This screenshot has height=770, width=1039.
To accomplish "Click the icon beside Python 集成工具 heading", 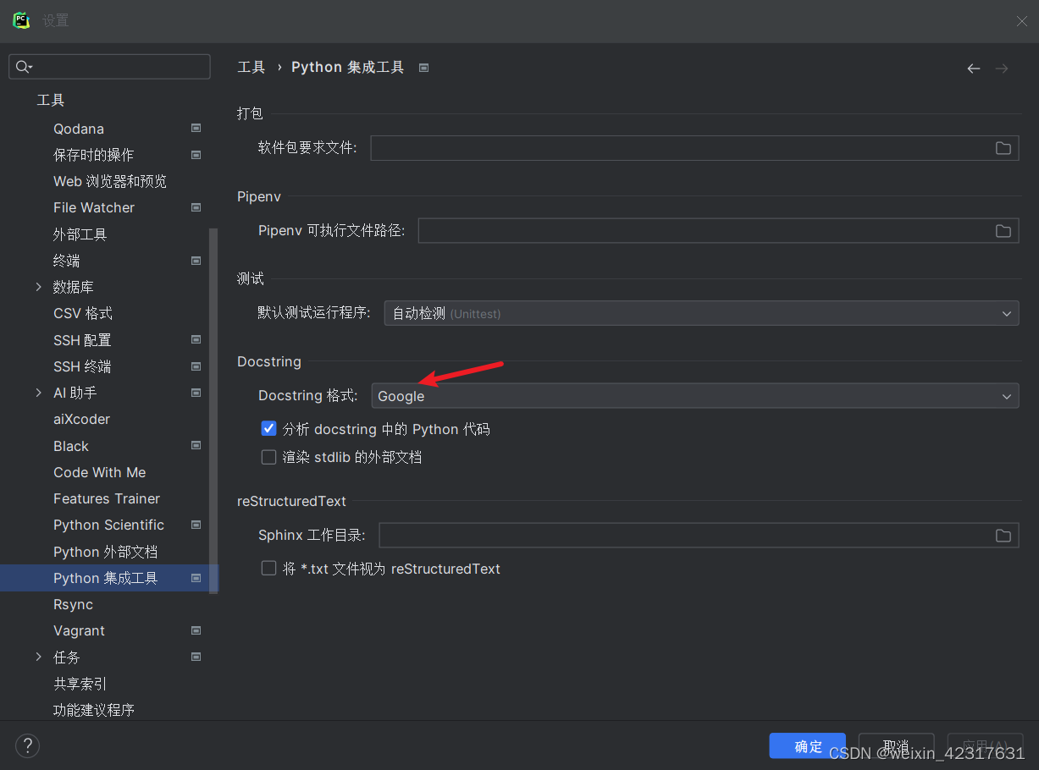I will (x=423, y=67).
